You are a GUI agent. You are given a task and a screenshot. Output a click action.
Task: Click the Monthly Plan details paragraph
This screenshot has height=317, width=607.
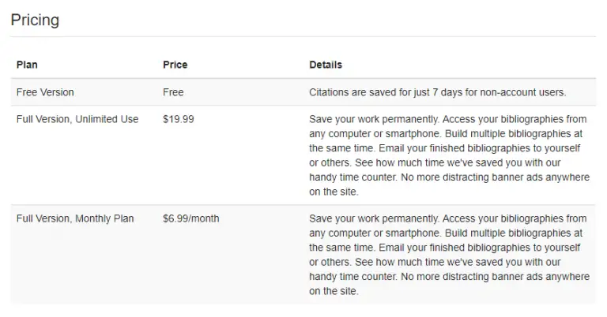coord(449,255)
